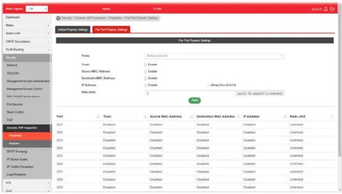This screenshot has width=342, height=194.
Task: Select the GE1 port row
Action: [x=195, y=125]
